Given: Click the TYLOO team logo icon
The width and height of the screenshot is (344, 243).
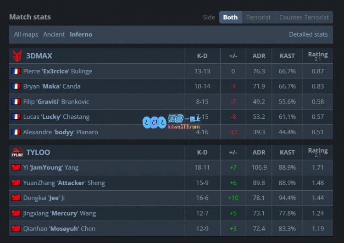Looking at the screenshot, I should (x=17, y=152).
